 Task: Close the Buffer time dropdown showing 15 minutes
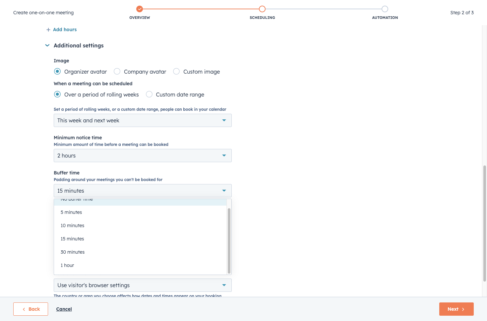tap(143, 191)
